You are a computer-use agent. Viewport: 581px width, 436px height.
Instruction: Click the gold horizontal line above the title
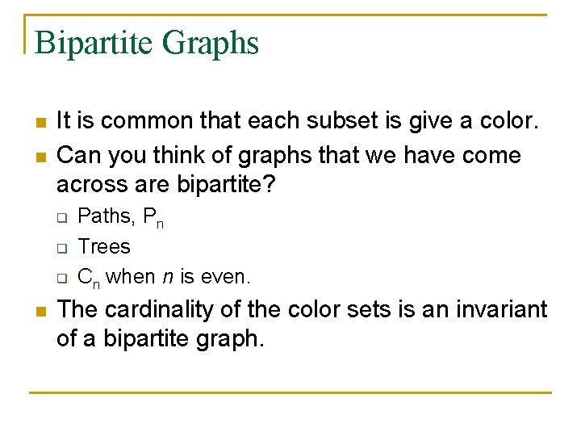point(290,15)
